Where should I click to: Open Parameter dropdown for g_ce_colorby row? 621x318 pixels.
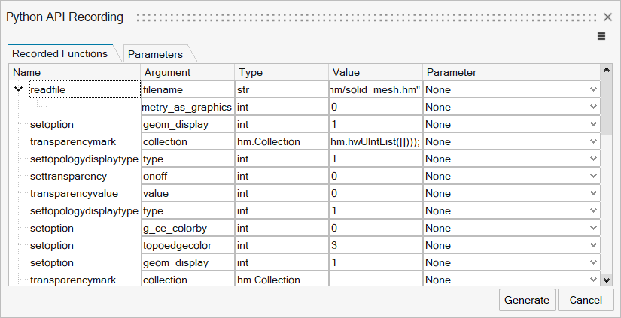click(x=593, y=228)
